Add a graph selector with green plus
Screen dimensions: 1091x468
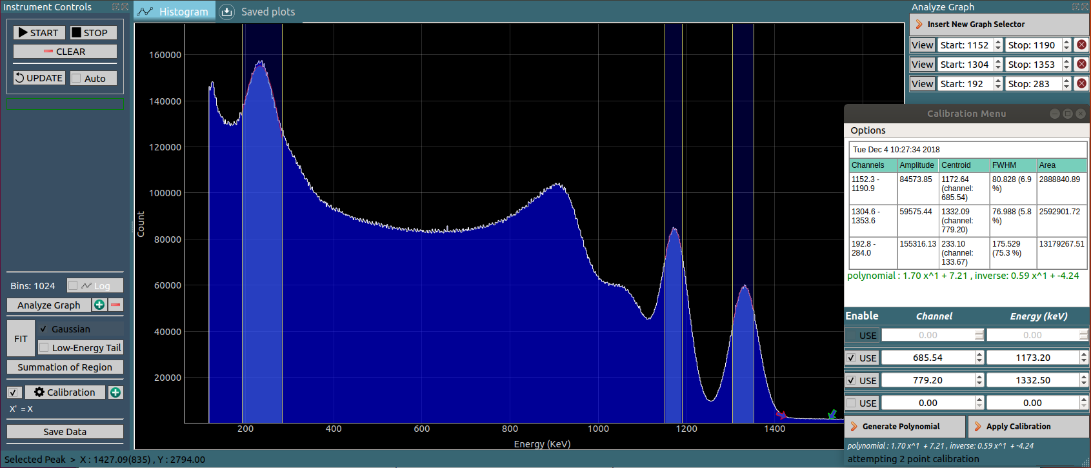tap(99, 305)
